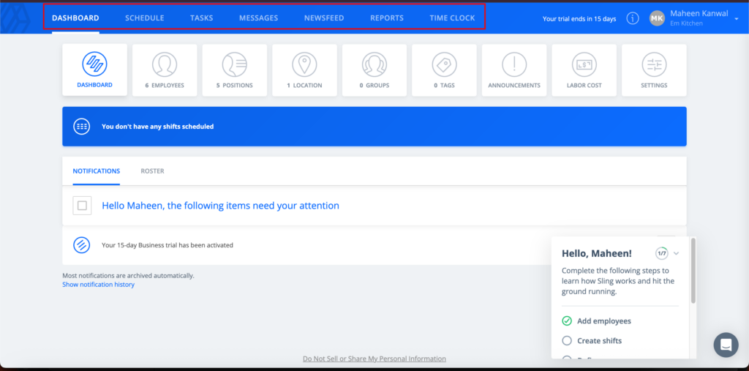Open the Messages menu
Image resolution: width=749 pixels, height=371 pixels.
258,18
